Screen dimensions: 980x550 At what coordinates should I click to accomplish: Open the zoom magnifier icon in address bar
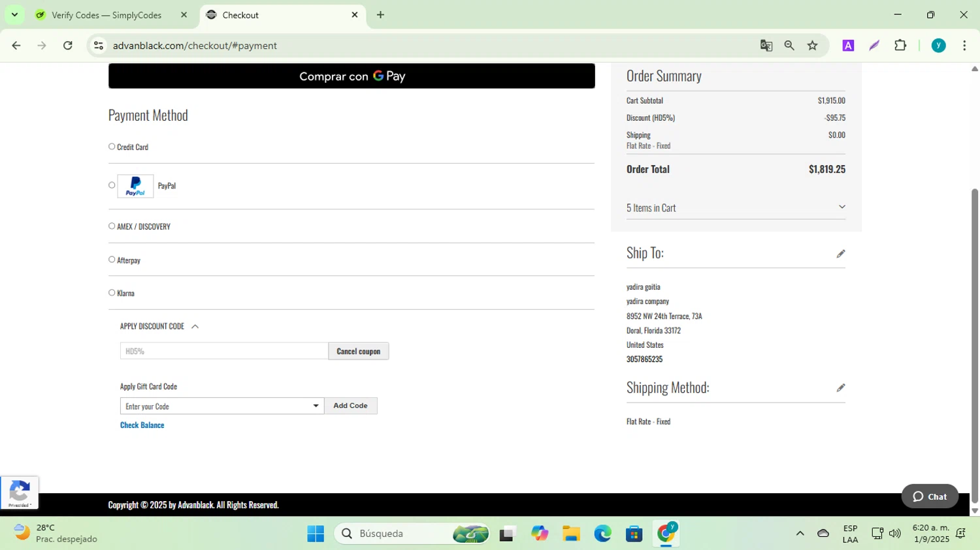coord(789,46)
